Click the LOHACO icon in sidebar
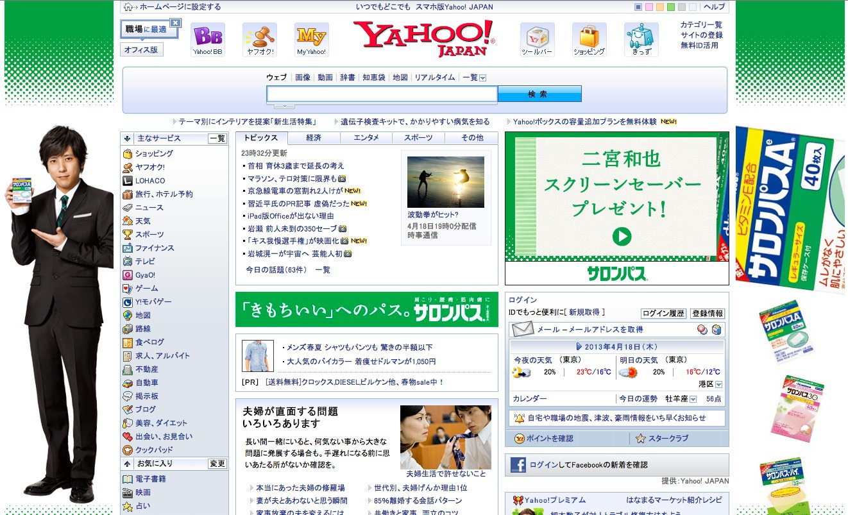The width and height of the screenshot is (848, 515). (128, 181)
